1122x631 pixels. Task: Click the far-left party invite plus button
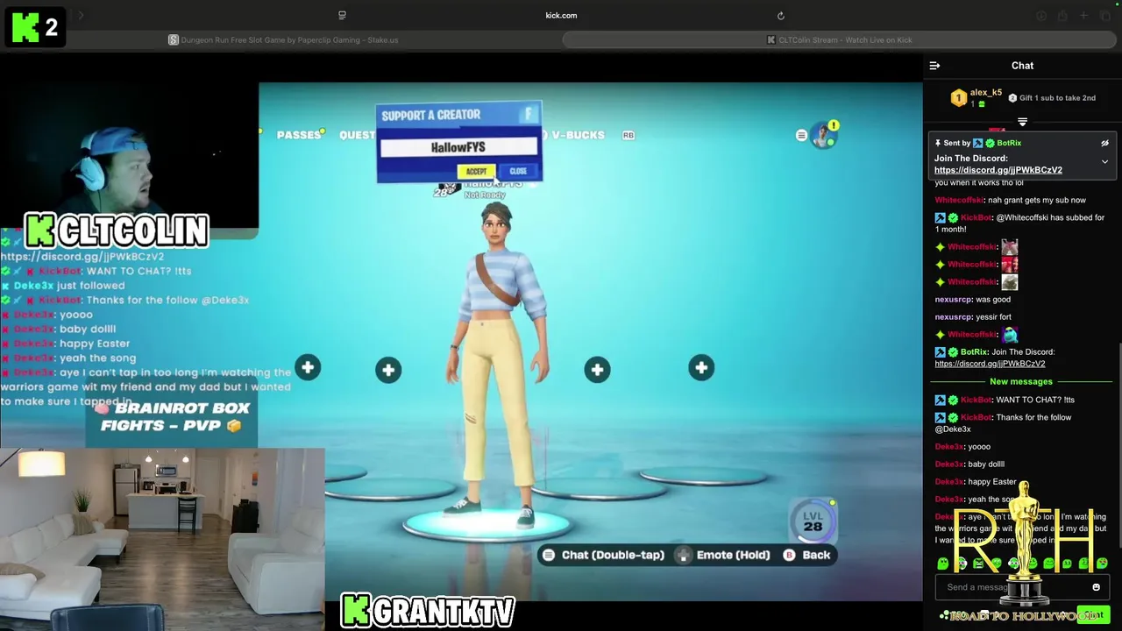coord(308,368)
